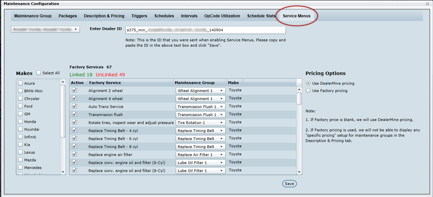Close the Maintenance Configuration dialog

click(427, 4)
